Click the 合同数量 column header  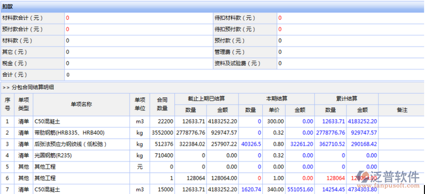pos(162,104)
